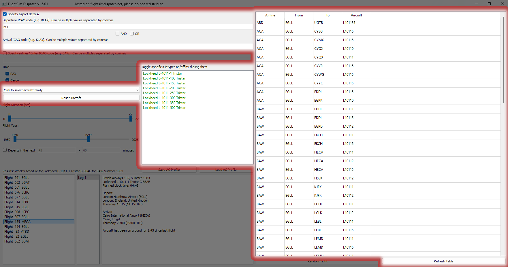Image resolution: width=508 pixels, height=267 pixels.
Task: Maximize the application window
Action: 489,4
